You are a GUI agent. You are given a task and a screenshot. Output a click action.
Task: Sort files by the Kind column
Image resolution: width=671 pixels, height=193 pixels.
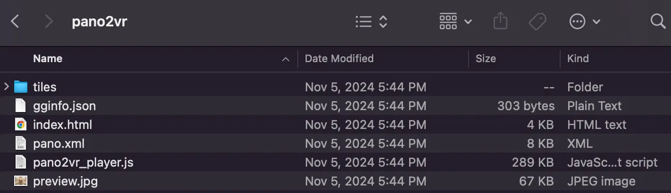[x=578, y=59]
